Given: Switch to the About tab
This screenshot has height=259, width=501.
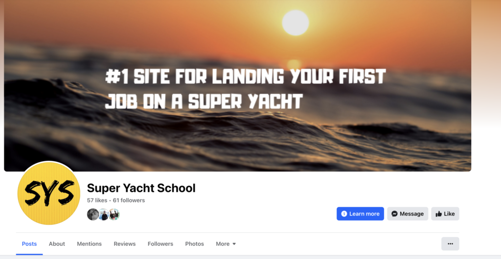Looking at the screenshot, I should click(57, 244).
